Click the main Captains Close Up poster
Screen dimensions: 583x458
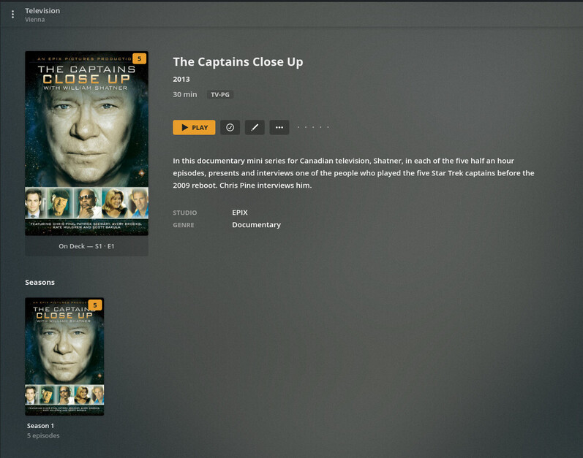coord(86,143)
